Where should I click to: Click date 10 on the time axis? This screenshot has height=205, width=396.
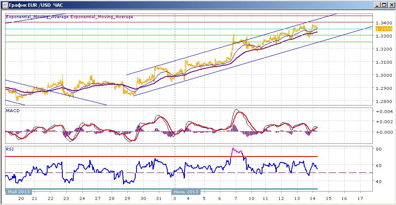[251, 198]
